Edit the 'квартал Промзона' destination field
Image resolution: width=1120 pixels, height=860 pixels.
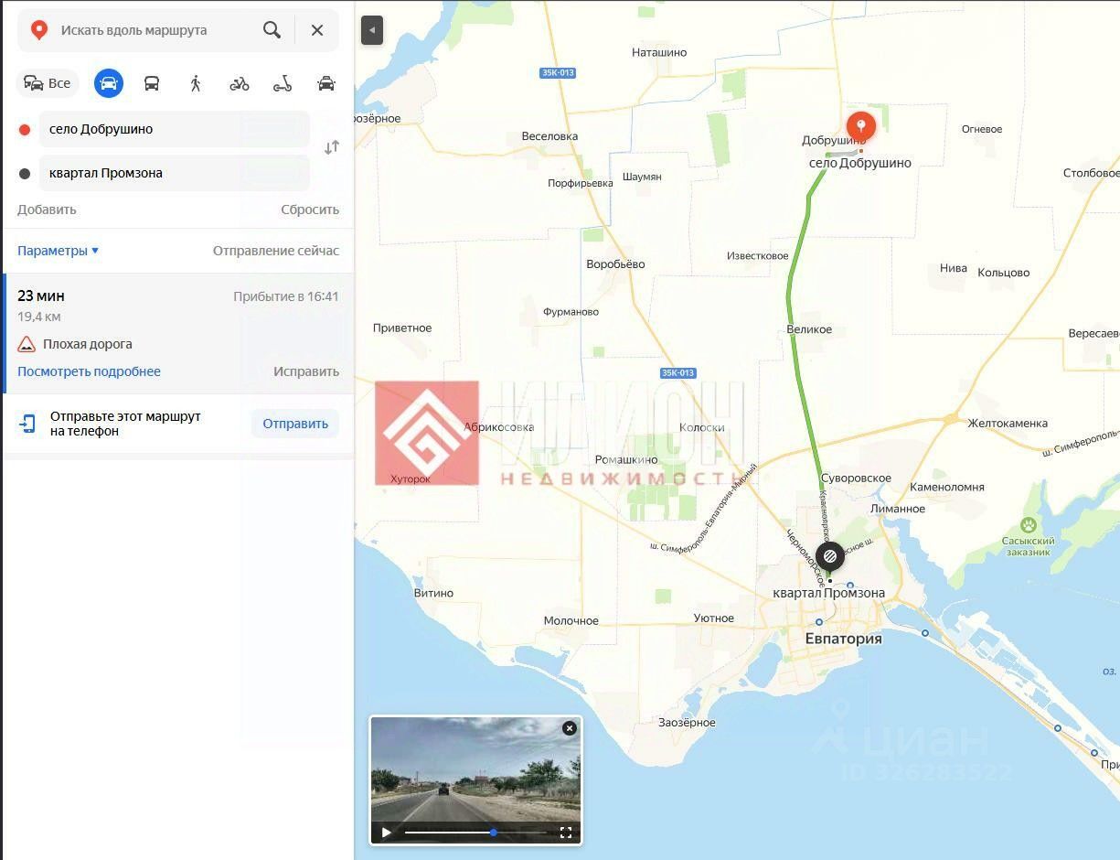coord(174,173)
